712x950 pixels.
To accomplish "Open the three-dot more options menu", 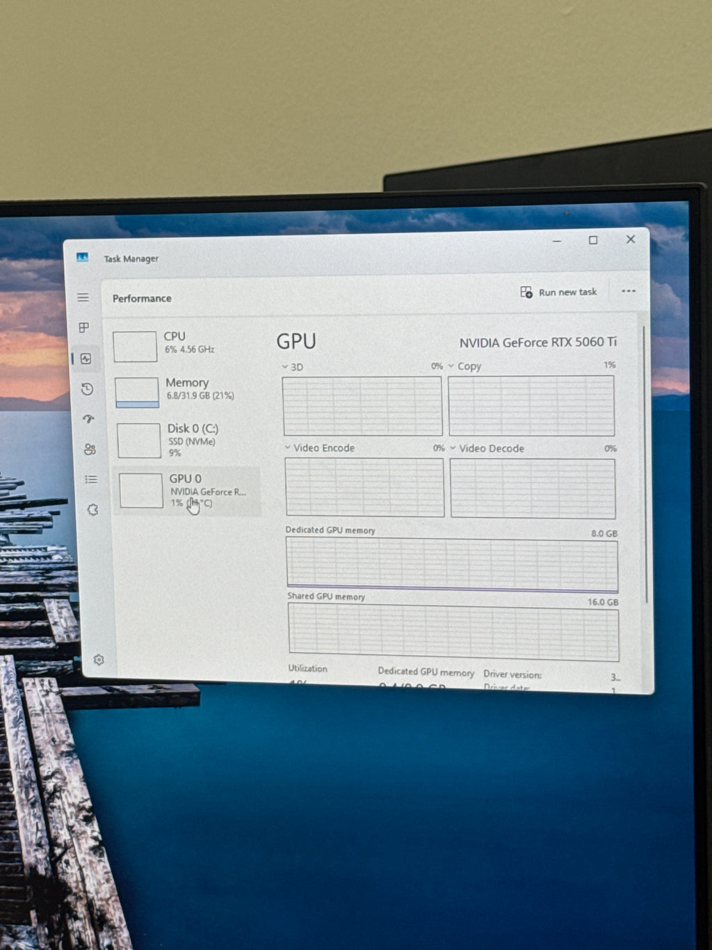I will (x=629, y=291).
